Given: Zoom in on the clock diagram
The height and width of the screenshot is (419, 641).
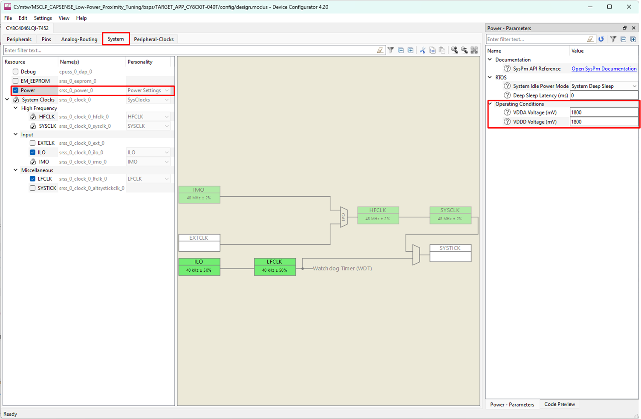Looking at the screenshot, I should click(454, 50).
